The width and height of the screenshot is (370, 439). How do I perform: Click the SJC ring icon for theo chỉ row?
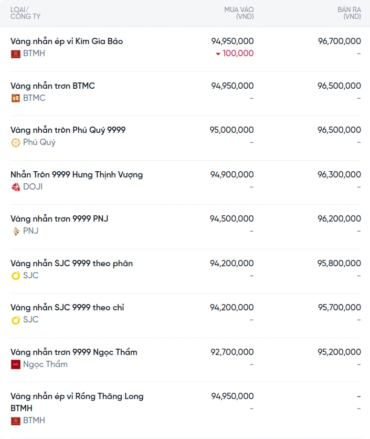[x=16, y=320]
